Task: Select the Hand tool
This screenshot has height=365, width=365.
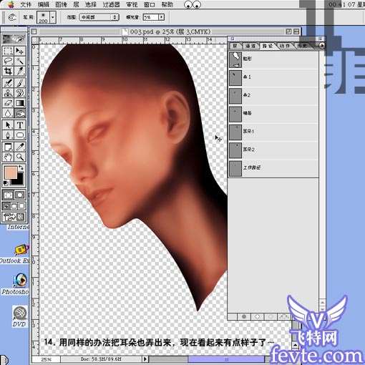Action: pyautogui.click(x=8, y=157)
